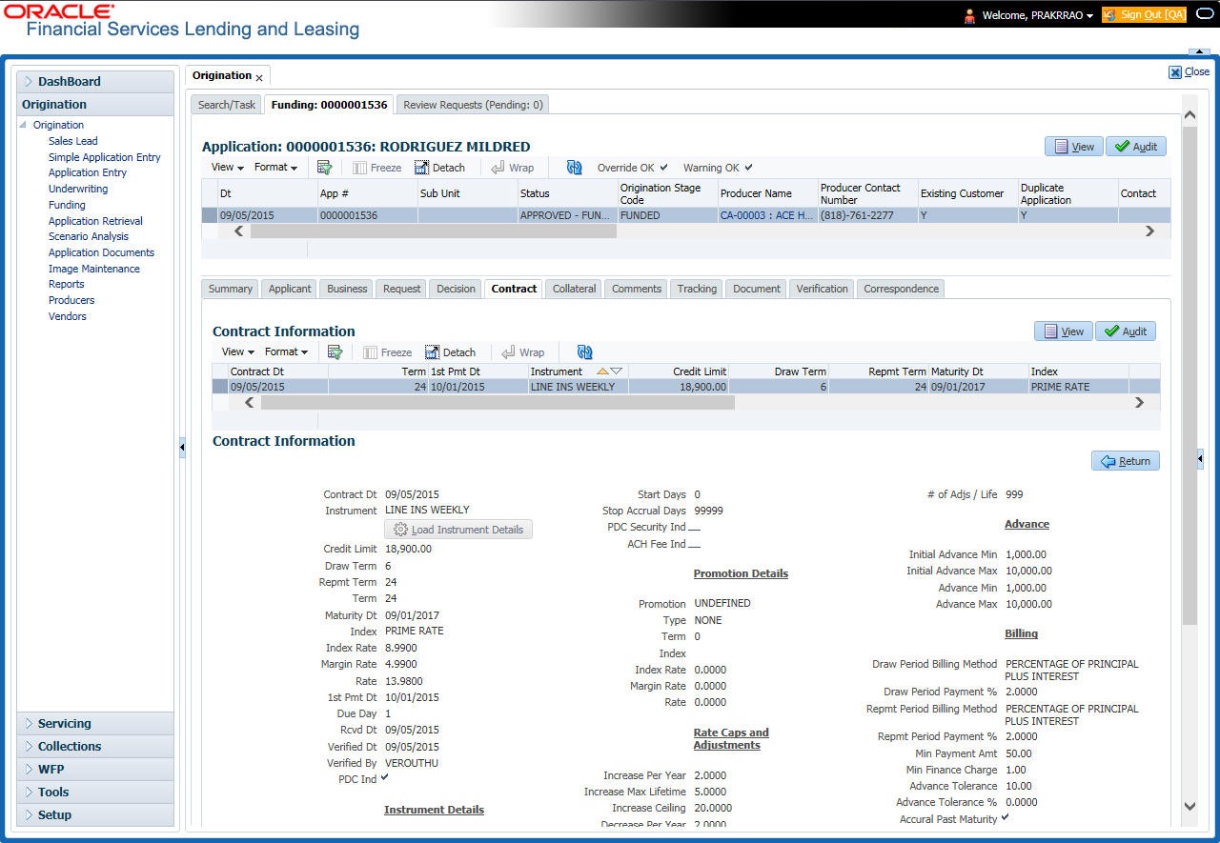Switch to the Search/Task tab
The image size is (1220, 843).
227,105
